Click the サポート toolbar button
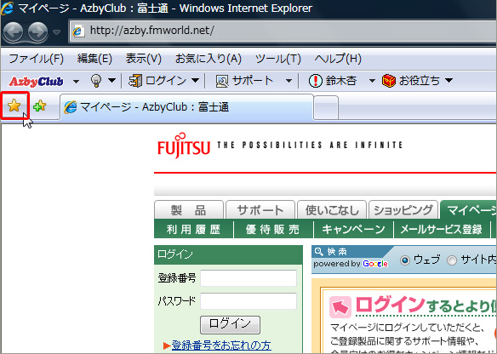This screenshot has width=497, height=354. coord(244,81)
